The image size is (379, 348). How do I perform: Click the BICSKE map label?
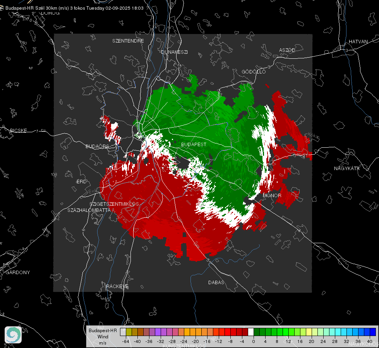19,130
